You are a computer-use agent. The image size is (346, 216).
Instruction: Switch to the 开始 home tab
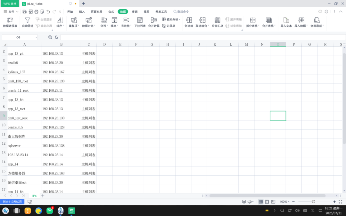(x=70, y=12)
